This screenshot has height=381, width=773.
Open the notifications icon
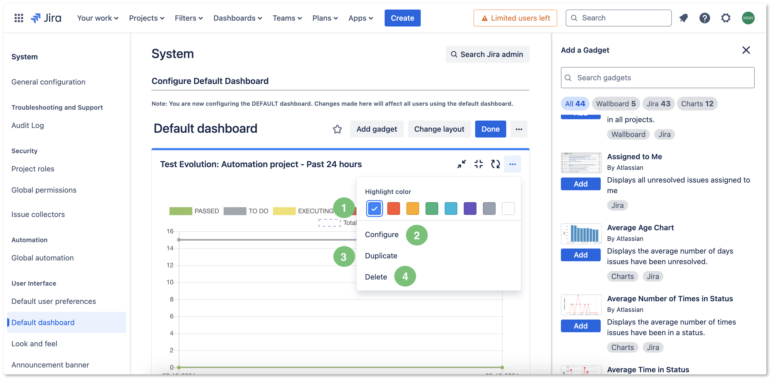click(x=684, y=18)
